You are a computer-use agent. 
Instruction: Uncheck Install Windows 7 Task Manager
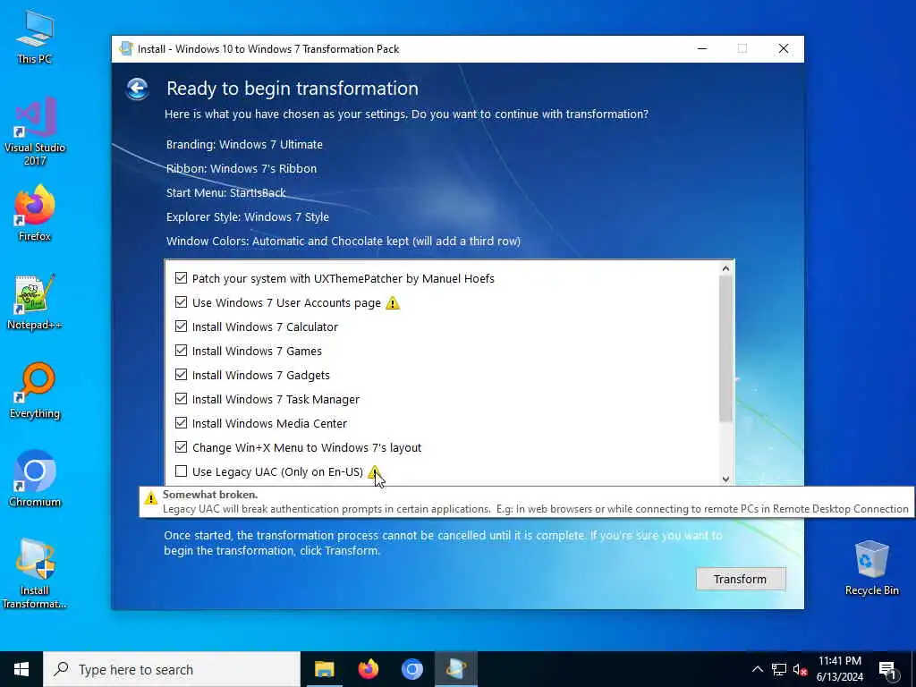click(x=181, y=399)
